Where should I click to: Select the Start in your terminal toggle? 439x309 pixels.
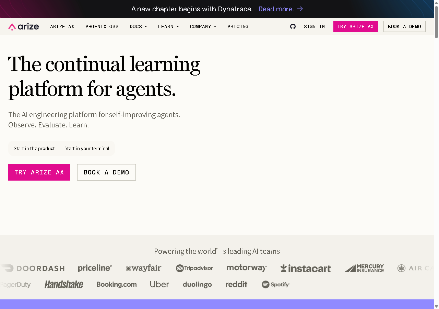click(x=87, y=148)
